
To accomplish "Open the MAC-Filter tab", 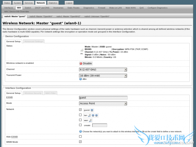I will click(50, 93).
